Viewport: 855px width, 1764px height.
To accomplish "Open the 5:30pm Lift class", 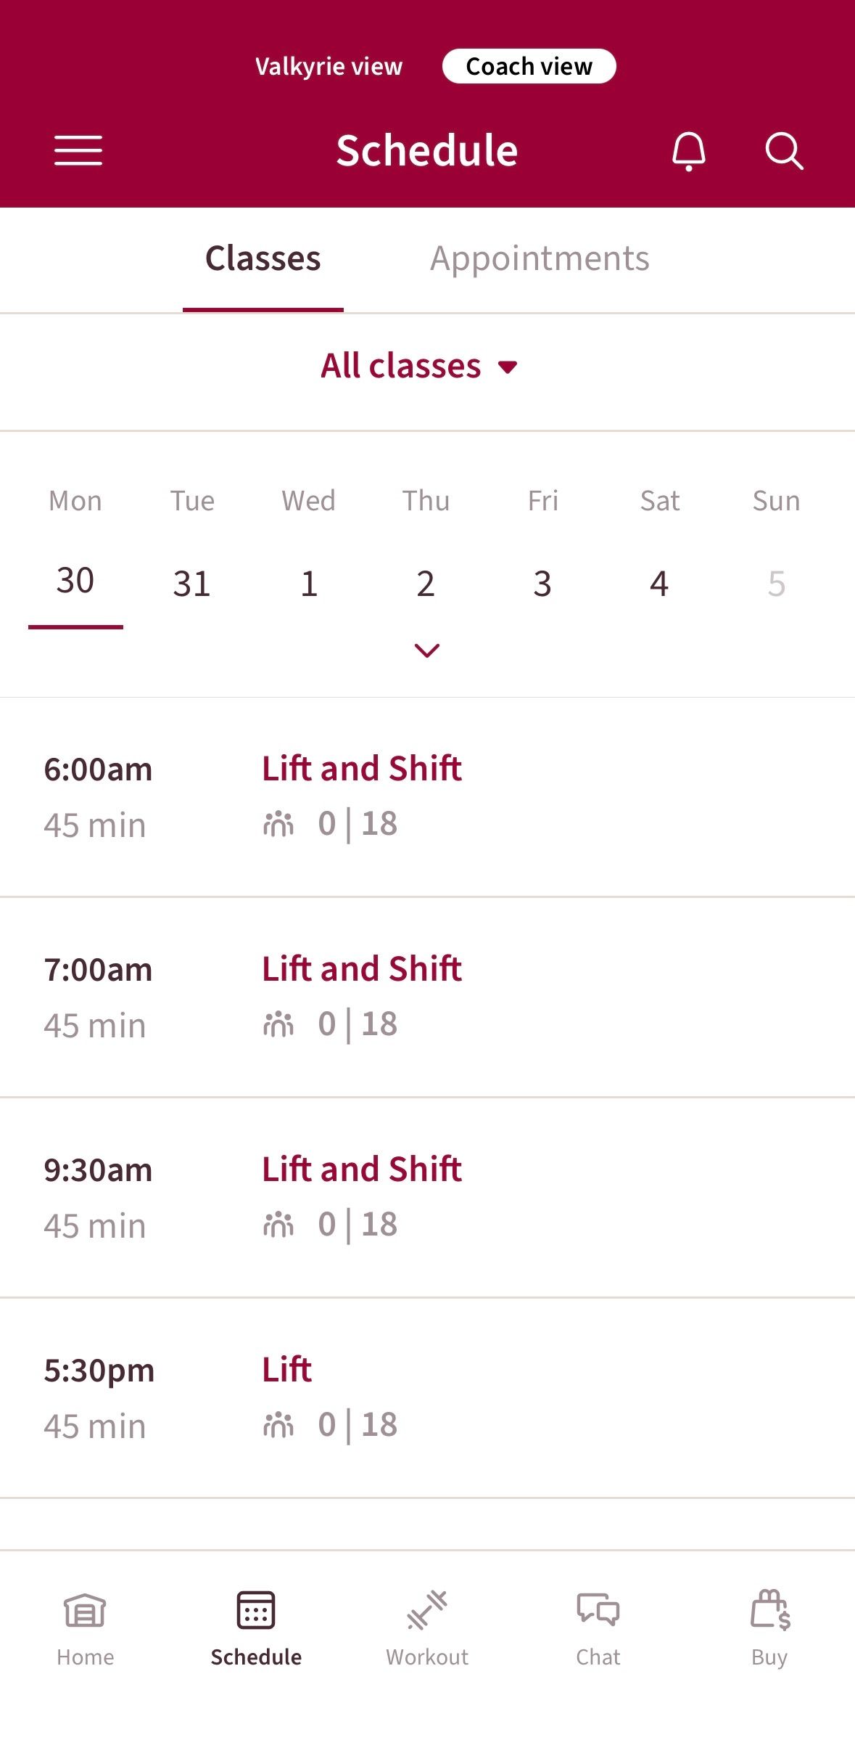I will (287, 1370).
